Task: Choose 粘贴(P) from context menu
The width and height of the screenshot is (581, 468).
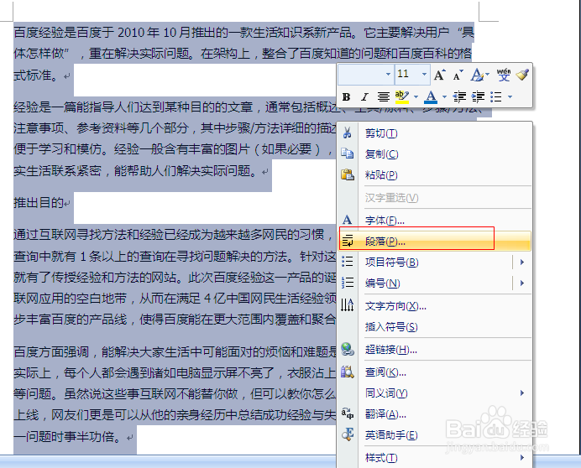Action: coord(381,175)
